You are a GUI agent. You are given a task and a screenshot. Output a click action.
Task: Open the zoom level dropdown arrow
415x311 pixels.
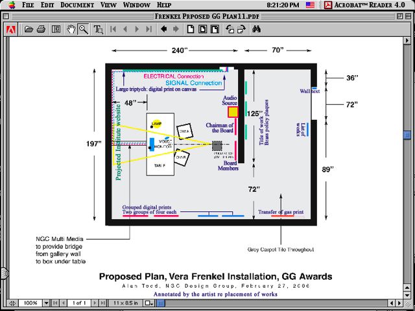47,303
